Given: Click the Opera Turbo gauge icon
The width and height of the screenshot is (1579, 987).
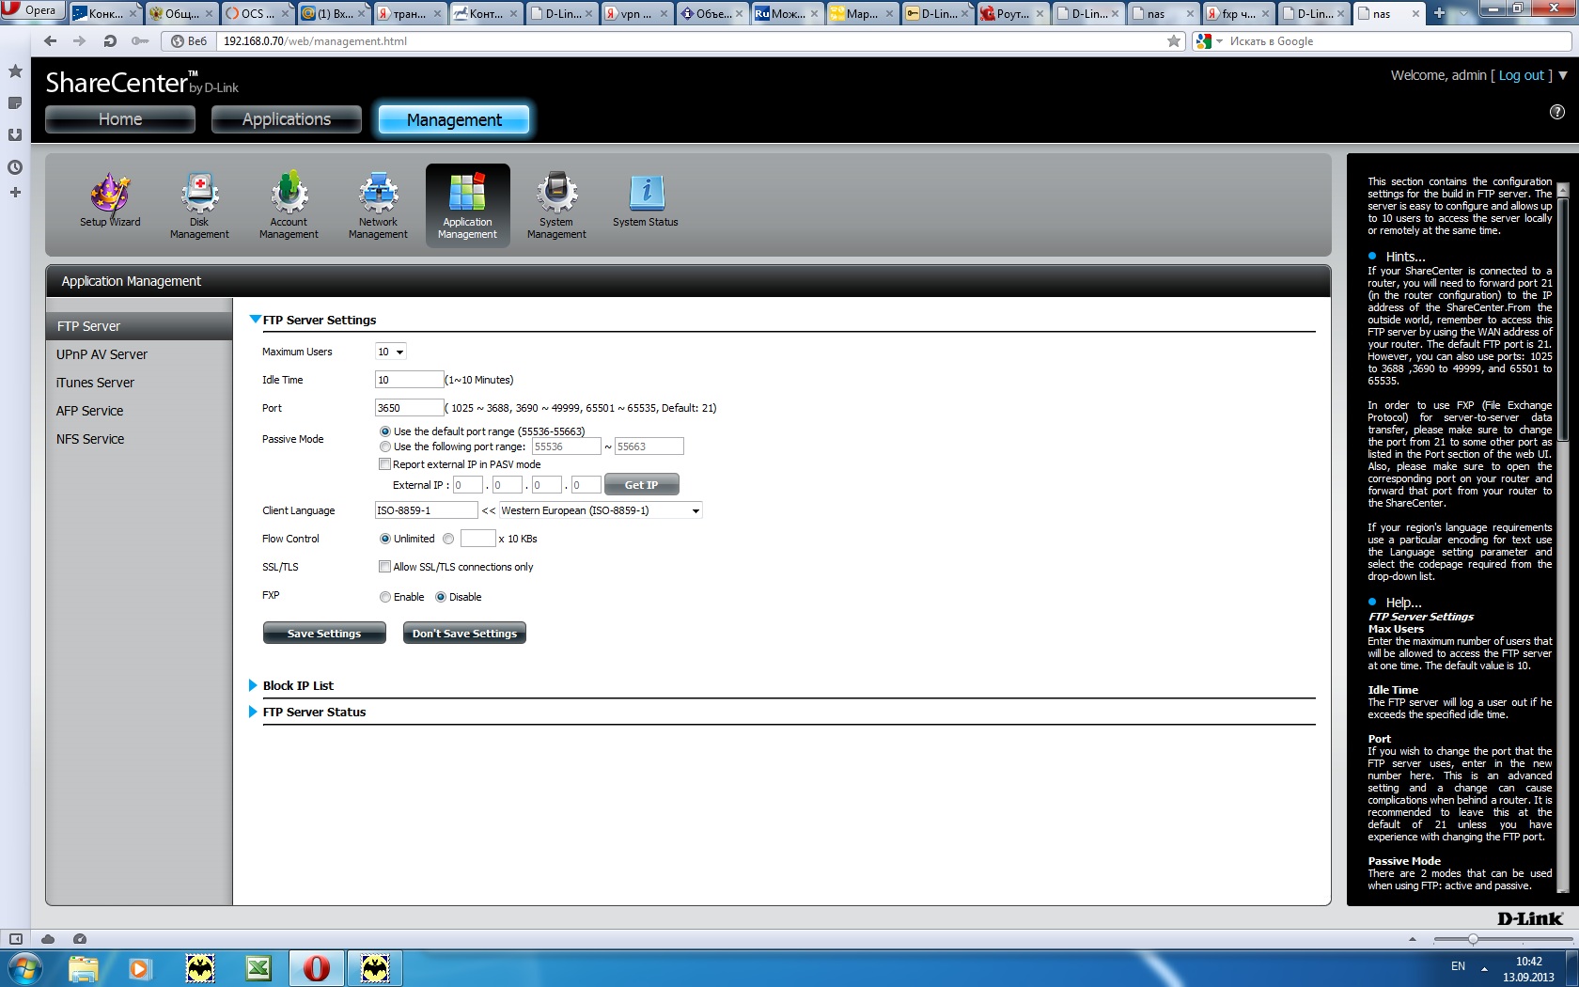Looking at the screenshot, I should (80, 939).
